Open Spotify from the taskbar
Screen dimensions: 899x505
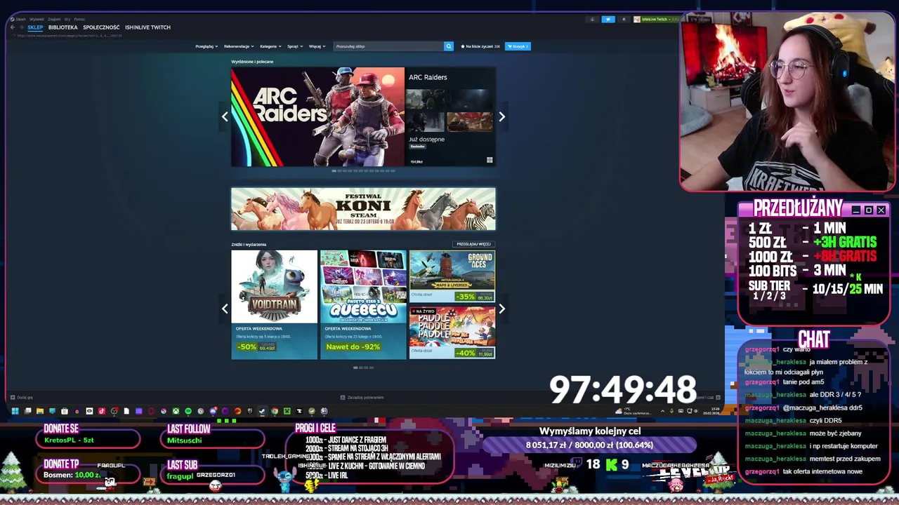pos(188,411)
